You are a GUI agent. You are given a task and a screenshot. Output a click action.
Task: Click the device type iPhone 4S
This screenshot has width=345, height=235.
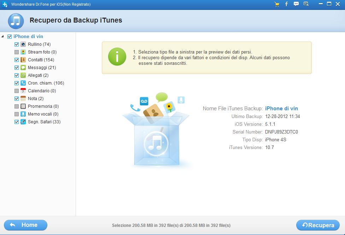point(275,140)
